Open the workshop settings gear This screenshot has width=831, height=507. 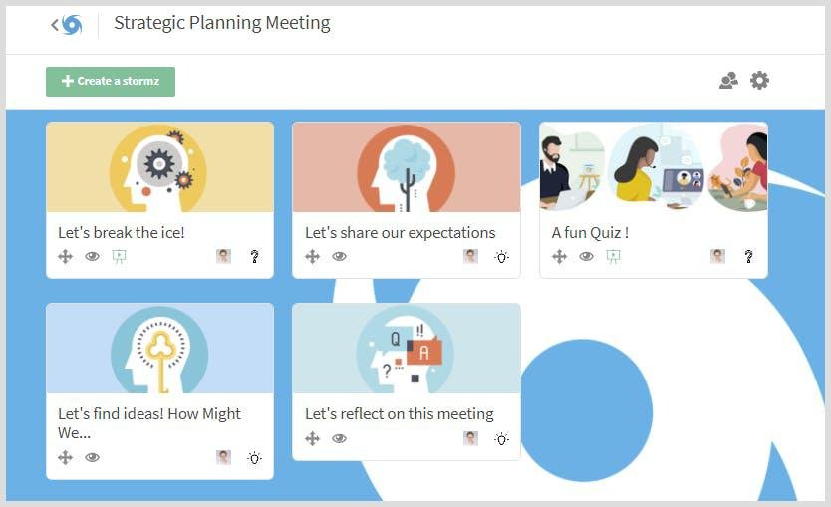coord(759,81)
